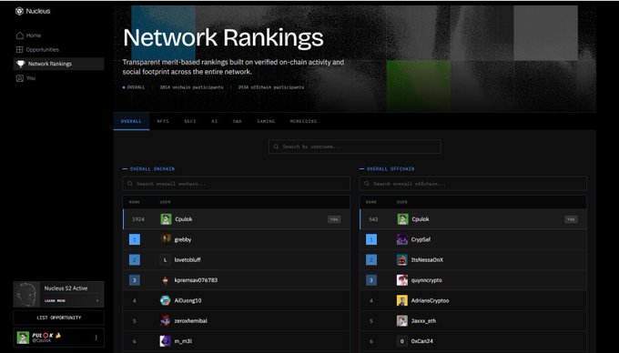The height and width of the screenshot is (353, 619).
Task: Click rank 1924 in onchain list
Action: click(x=138, y=219)
